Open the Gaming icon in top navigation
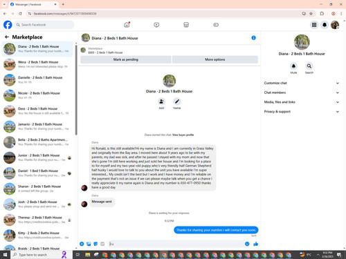Viewport: 346px width, 259px height. (x=216, y=25)
